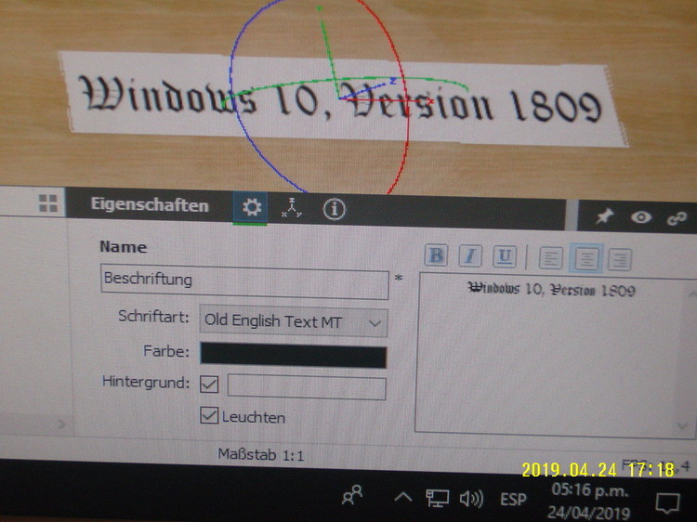Open the settings gear tab in Eigenschaften

coord(251,207)
